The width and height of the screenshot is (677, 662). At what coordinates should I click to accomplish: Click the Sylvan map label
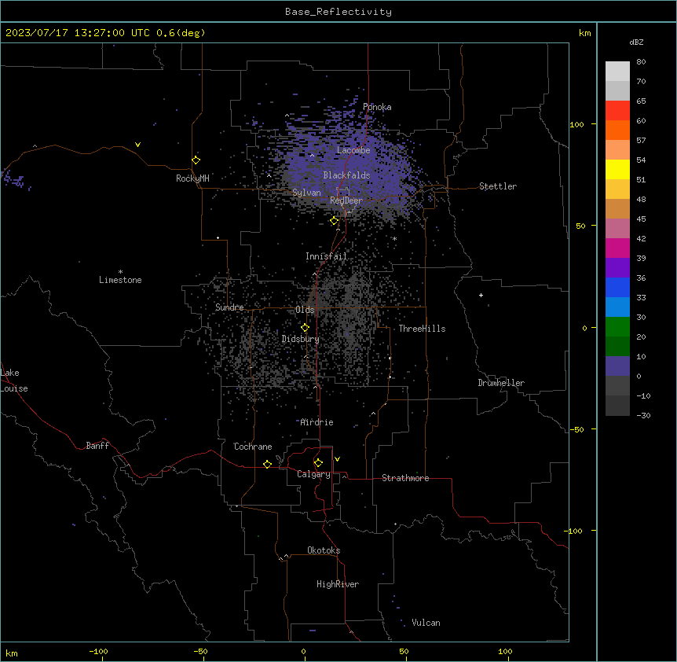(306, 193)
